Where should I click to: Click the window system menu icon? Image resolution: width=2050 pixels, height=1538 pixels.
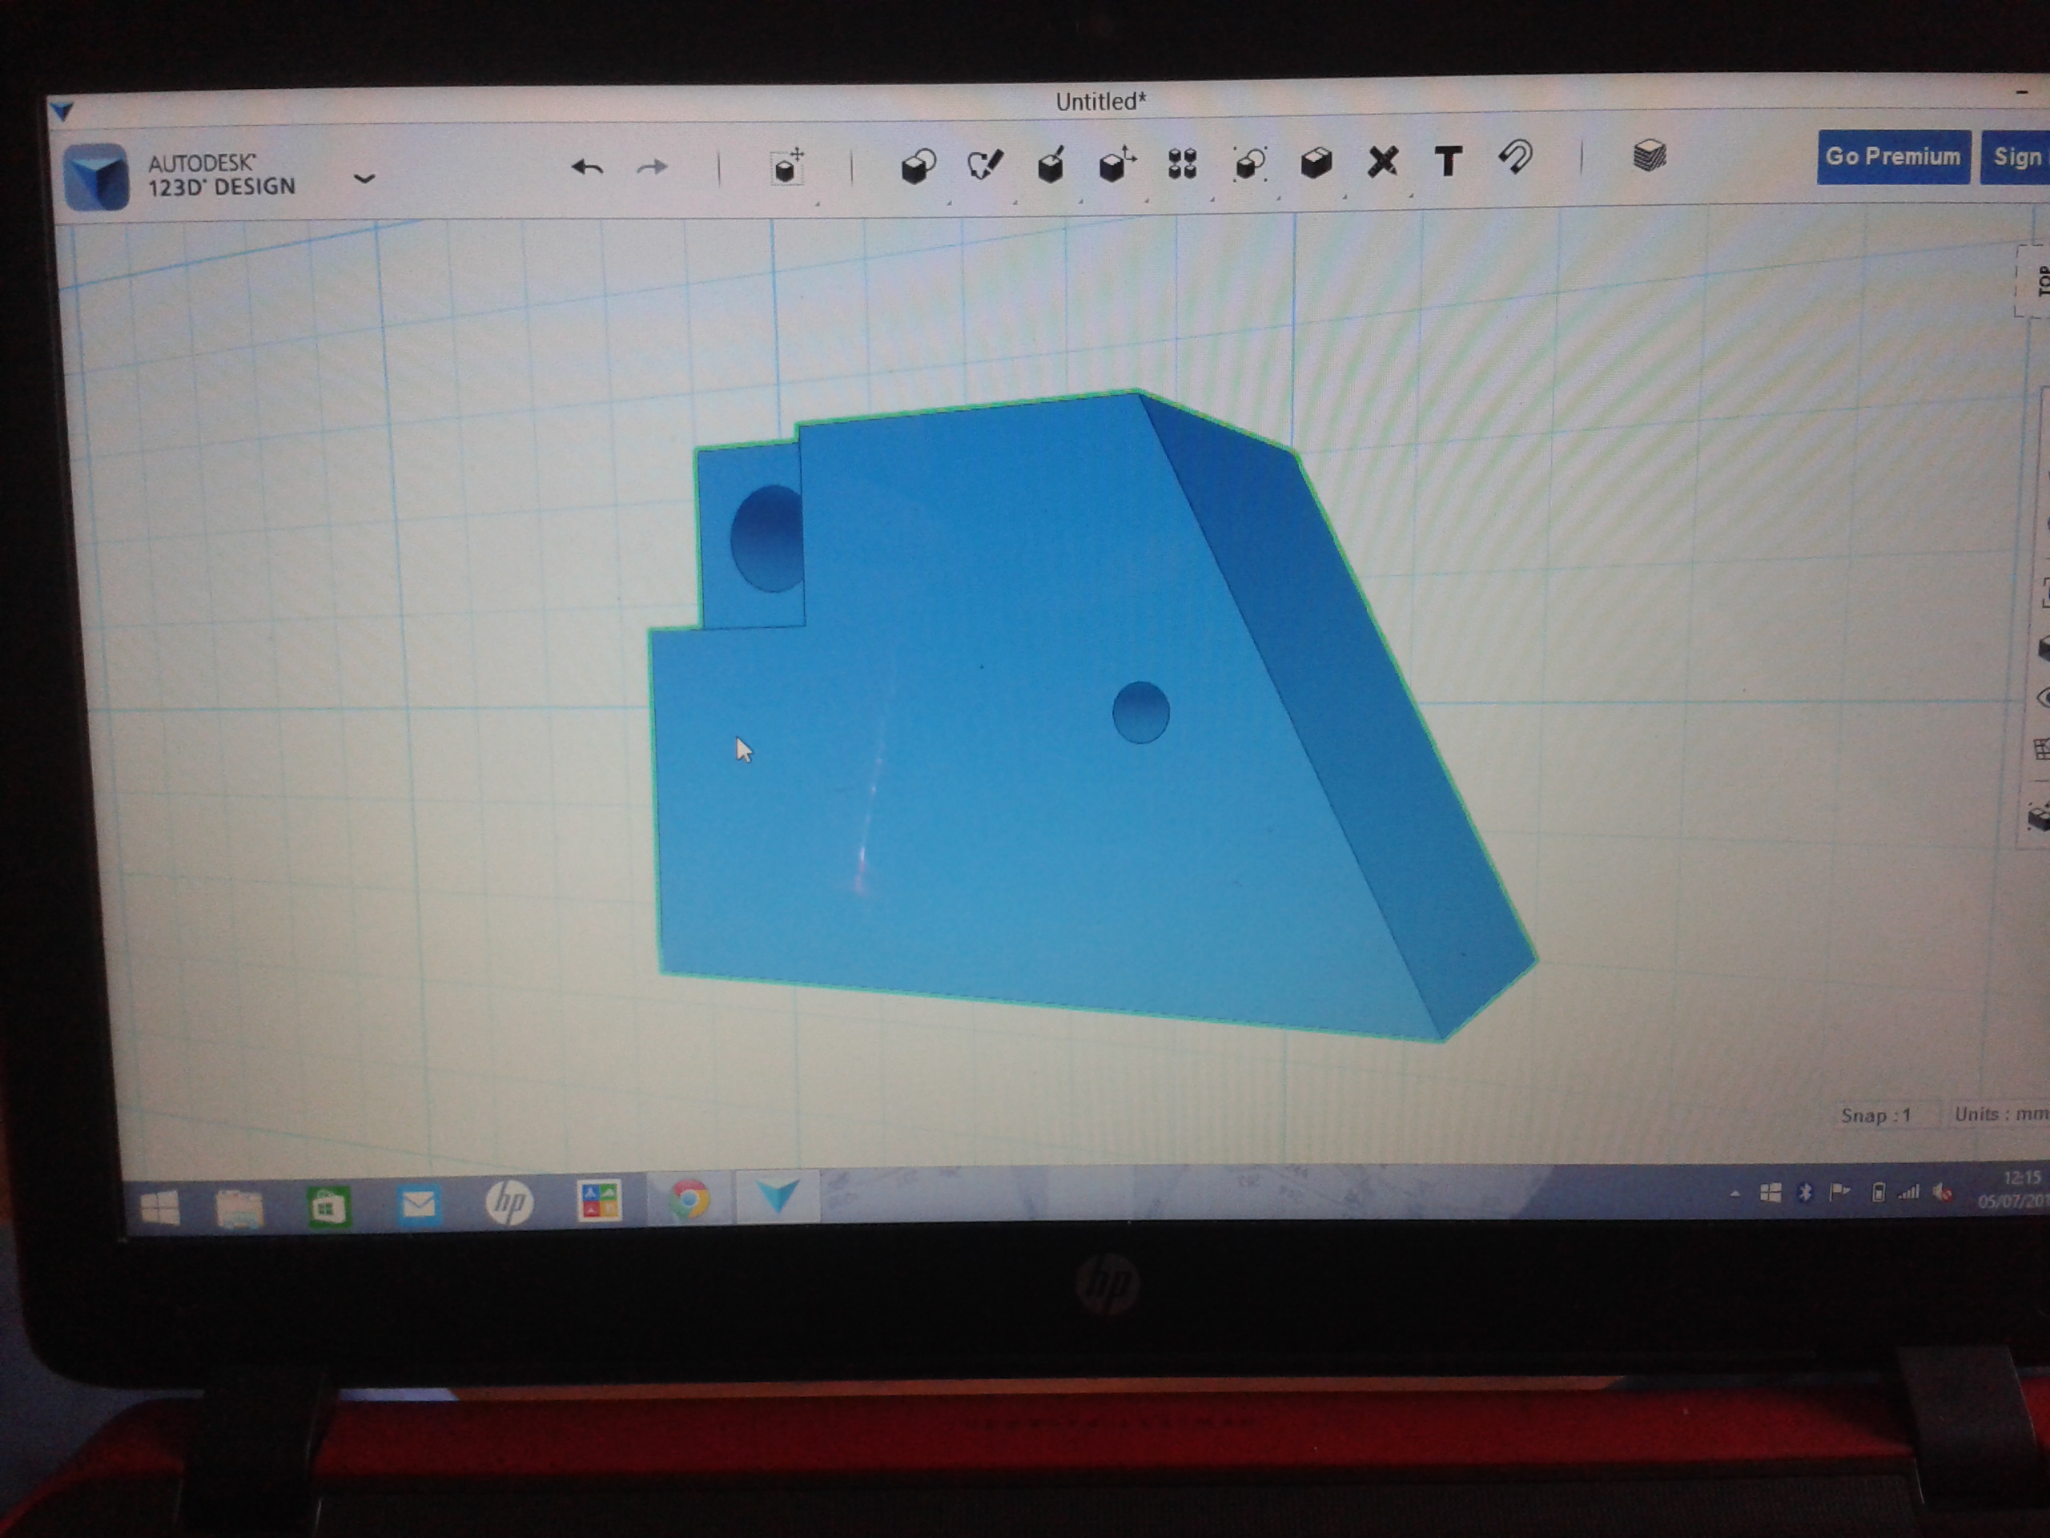tap(62, 112)
